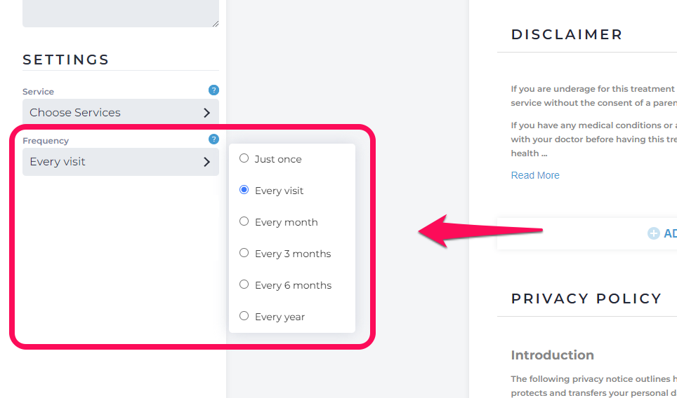
Task: Click the Service help question-mark icon
Action: [x=213, y=90]
